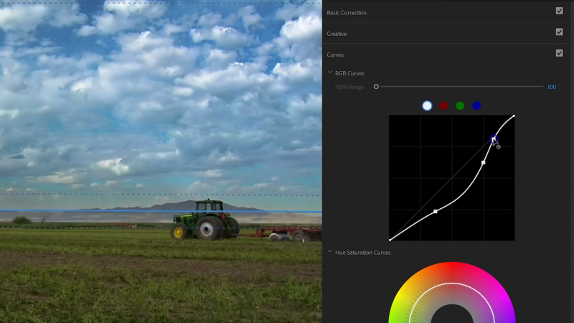Click the hue saturation color wheel ring

pyautogui.click(x=452, y=283)
